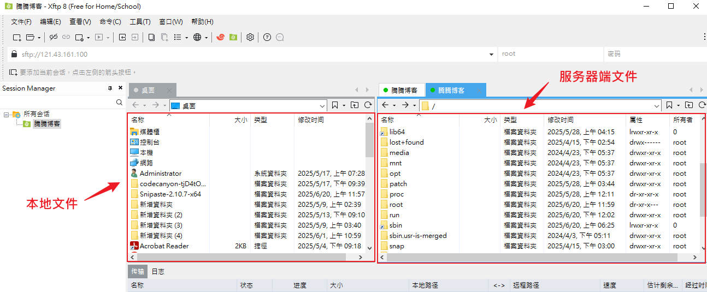707x292 pixels.
Task: Launch Xshell with the red swirl icon
Action: (x=221, y=37)
